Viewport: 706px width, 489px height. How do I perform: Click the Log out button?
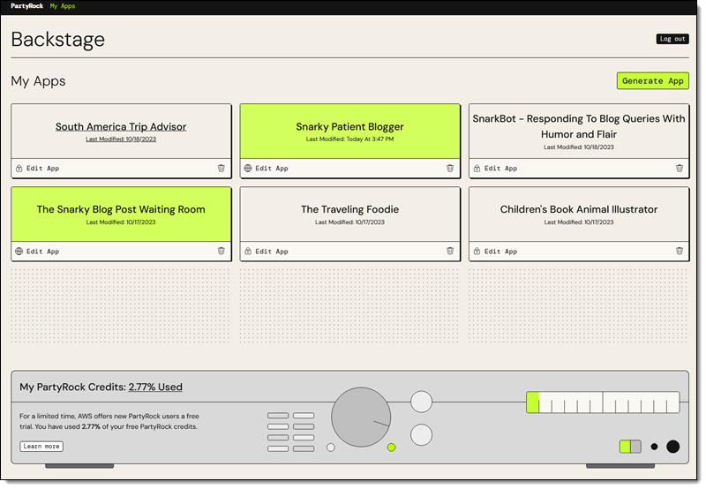(672, 39)
